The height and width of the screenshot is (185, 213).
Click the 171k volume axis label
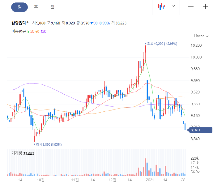[x=195, y=163]
